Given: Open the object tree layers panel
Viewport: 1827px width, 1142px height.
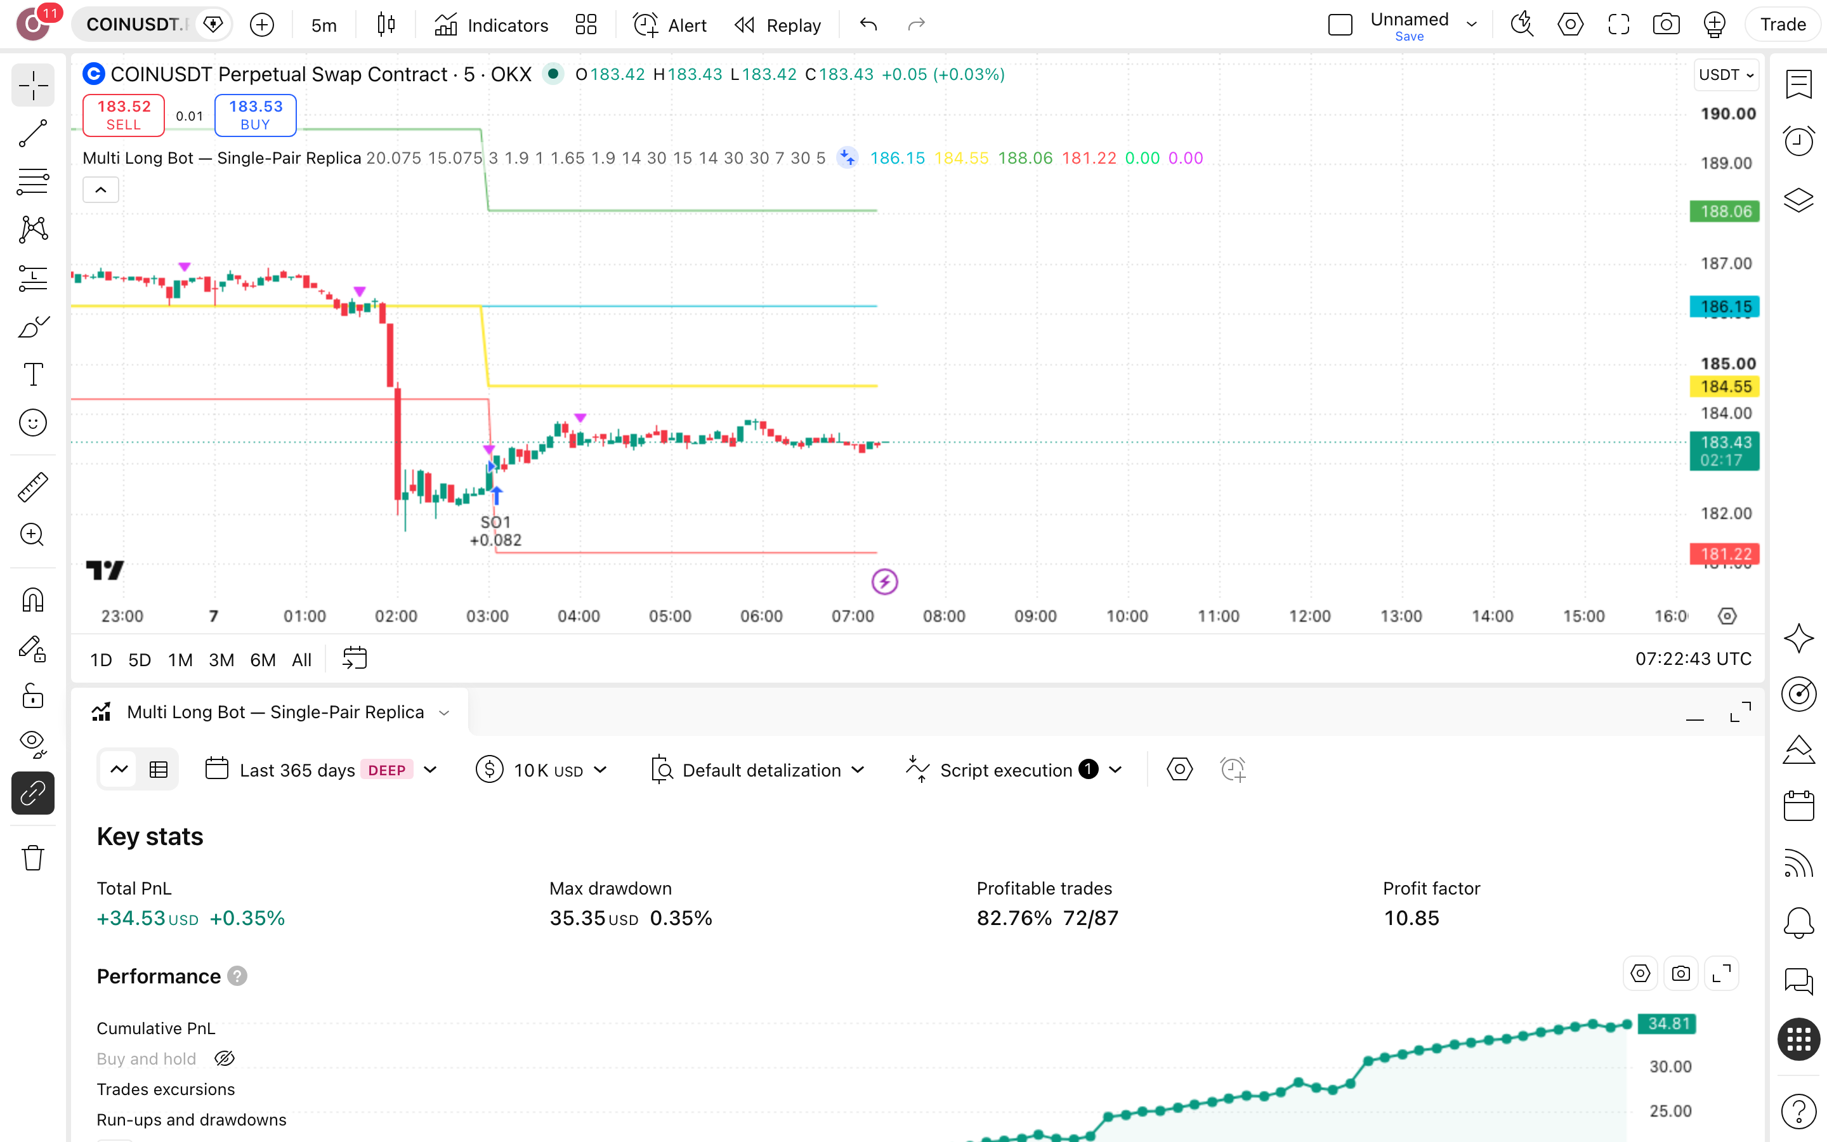Looking at the screenshot, I should (1798, 199).
